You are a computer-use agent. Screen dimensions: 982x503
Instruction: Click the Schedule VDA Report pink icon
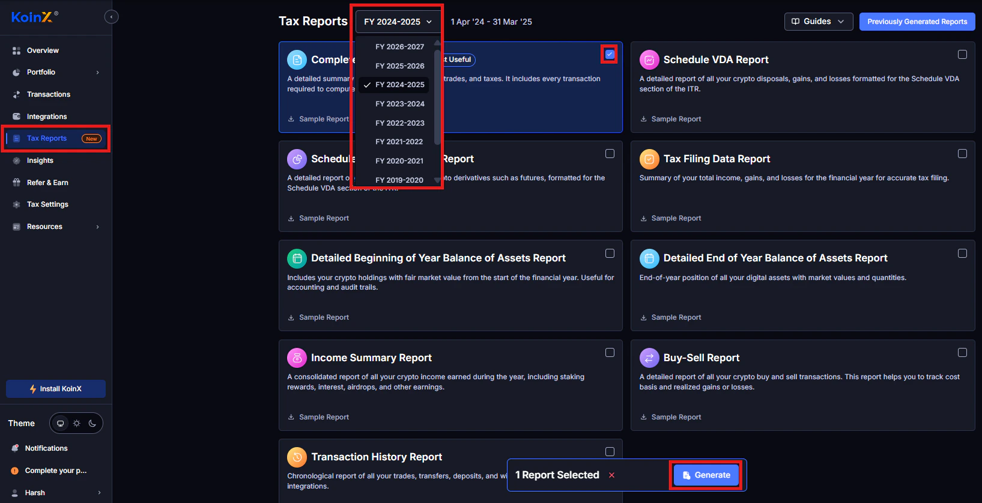649,59
